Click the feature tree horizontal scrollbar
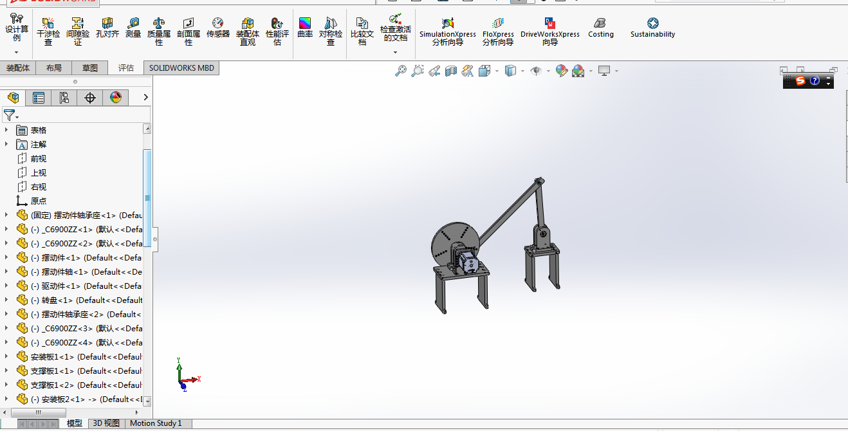 tap(39, 412)
